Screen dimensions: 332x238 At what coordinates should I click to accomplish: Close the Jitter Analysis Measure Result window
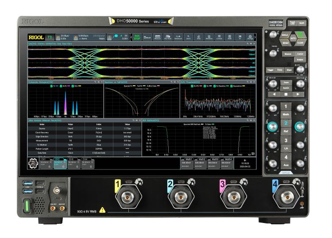pyautogui.click(x=140, y=121)
